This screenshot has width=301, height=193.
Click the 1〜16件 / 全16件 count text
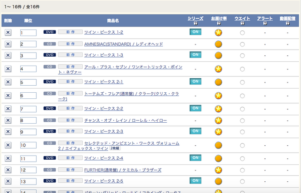pyautogui.click(x=22, y=7)
